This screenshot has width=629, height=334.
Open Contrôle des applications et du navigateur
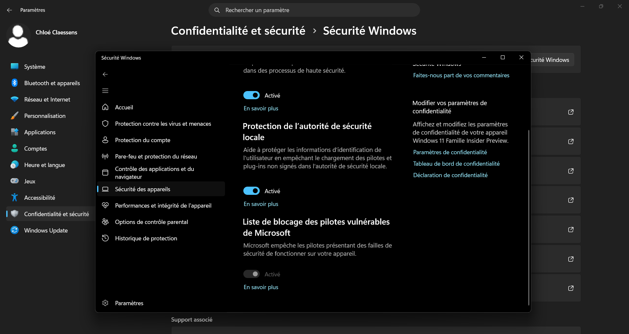pyautogui.click(x=154, y=173)
